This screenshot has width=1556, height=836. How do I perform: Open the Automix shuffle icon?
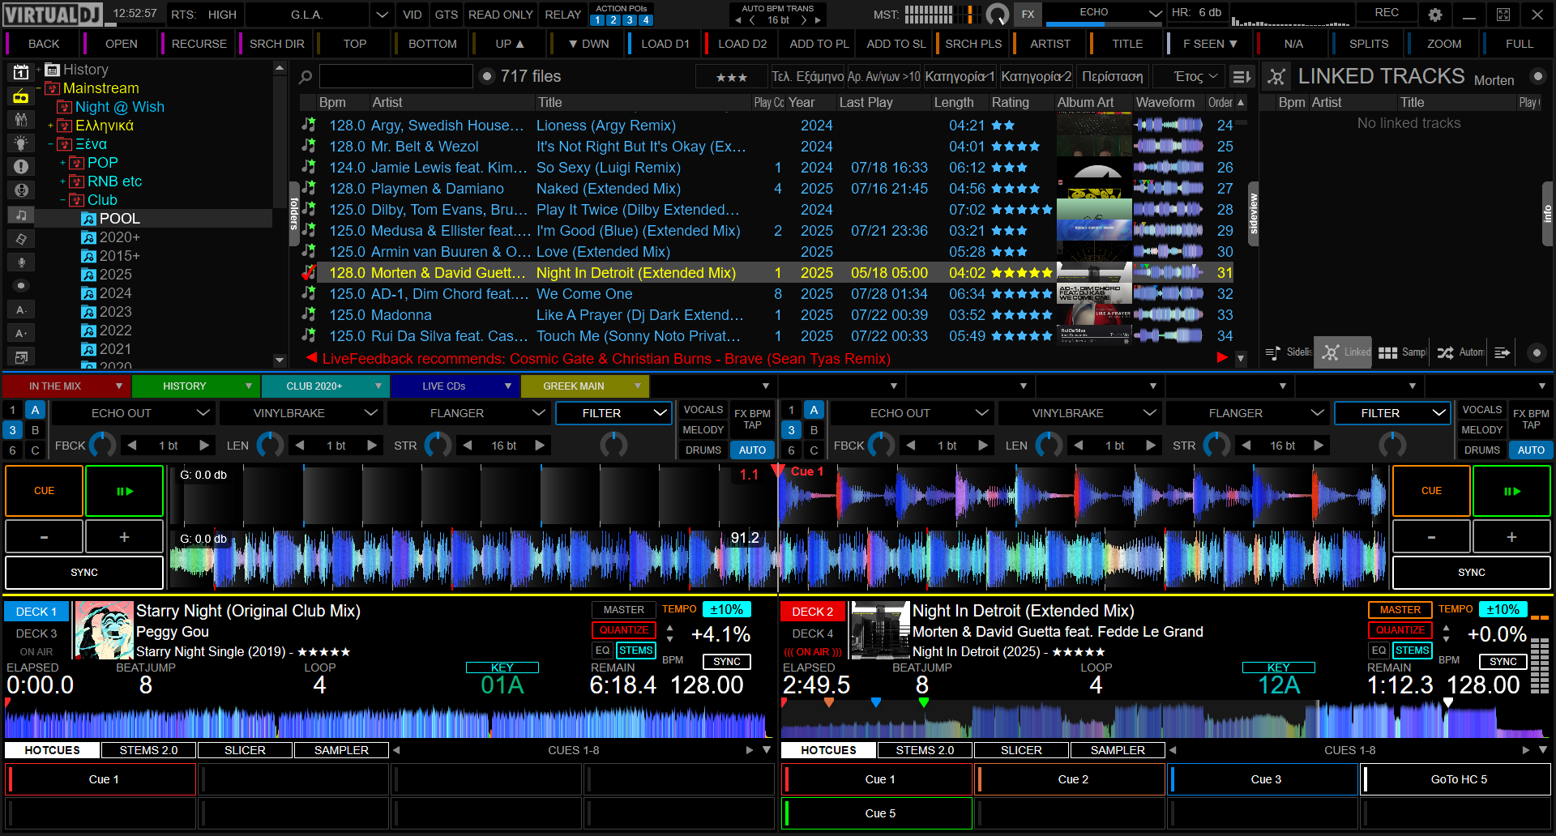coord(1445,352)
